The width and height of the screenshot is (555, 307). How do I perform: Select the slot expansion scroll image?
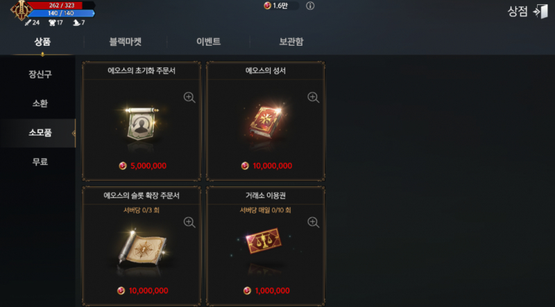(142, 248)
